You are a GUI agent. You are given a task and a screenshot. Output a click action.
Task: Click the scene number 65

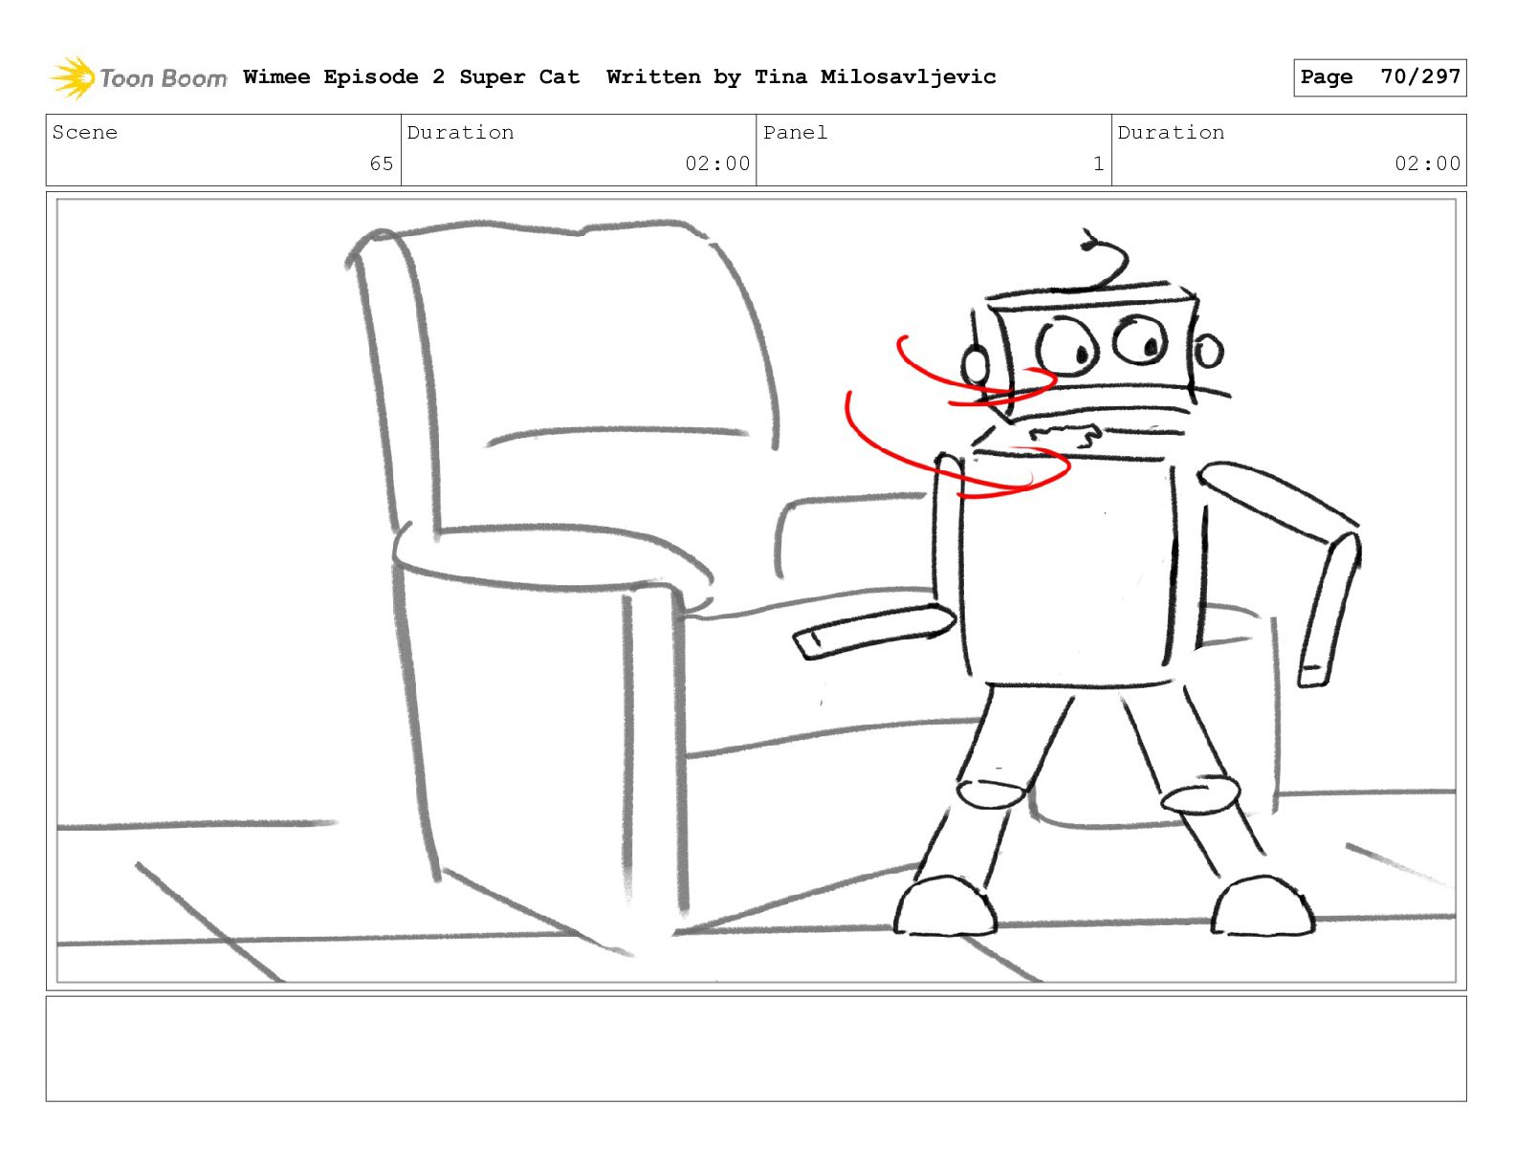point(382,163)
